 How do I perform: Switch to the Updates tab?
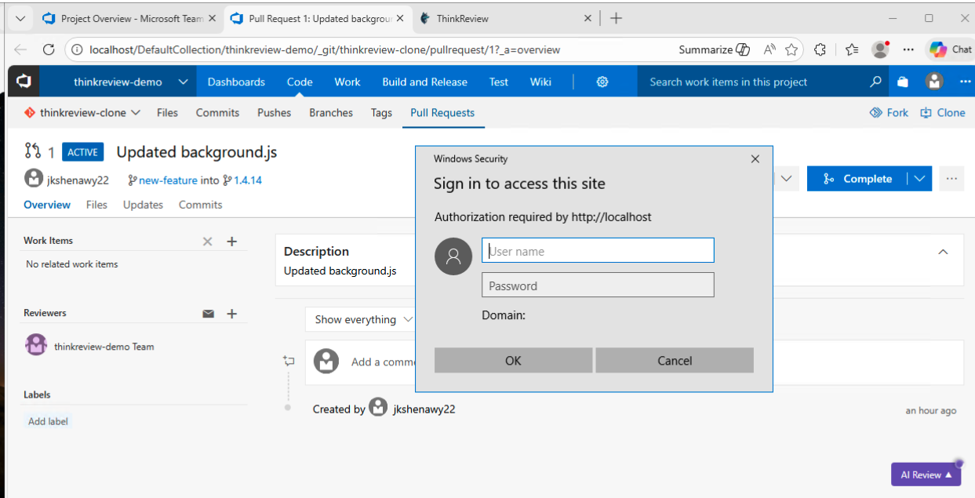(x=143, y=205)
